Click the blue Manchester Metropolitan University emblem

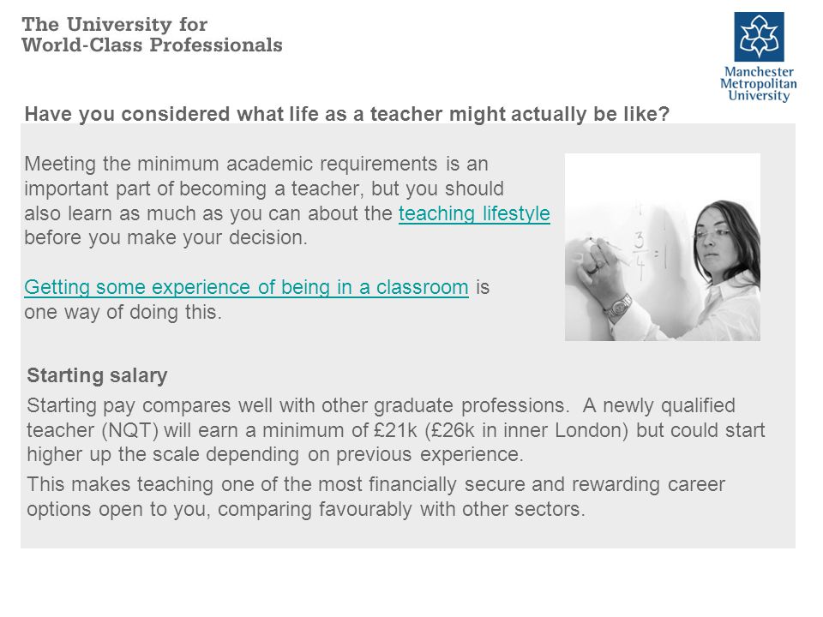(x=759, y=37)
